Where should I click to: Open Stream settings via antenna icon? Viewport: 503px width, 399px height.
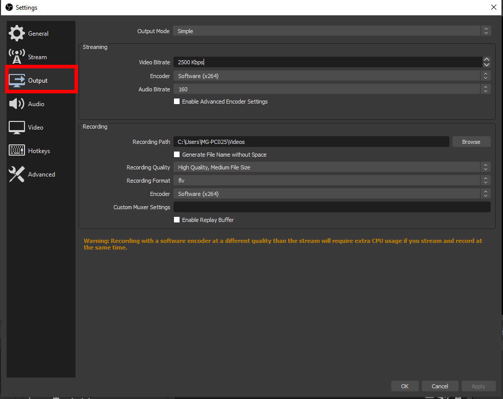(x=17, y=57)
